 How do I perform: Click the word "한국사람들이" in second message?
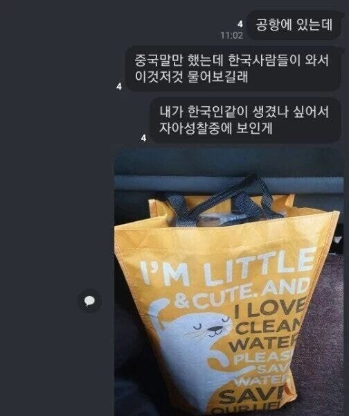point(265,60)
